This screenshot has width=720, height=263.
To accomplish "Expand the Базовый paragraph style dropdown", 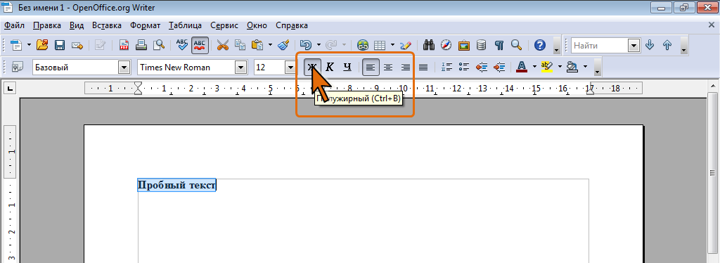I will click(x=124, y=68).
